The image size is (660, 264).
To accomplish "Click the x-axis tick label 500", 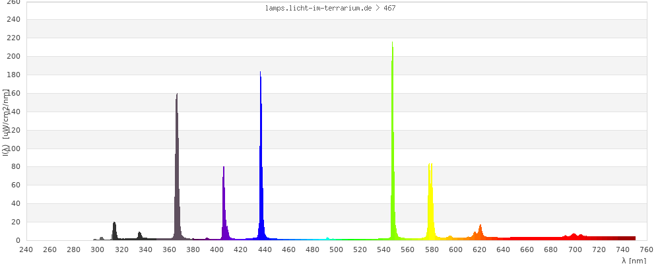I will (337, 249).
